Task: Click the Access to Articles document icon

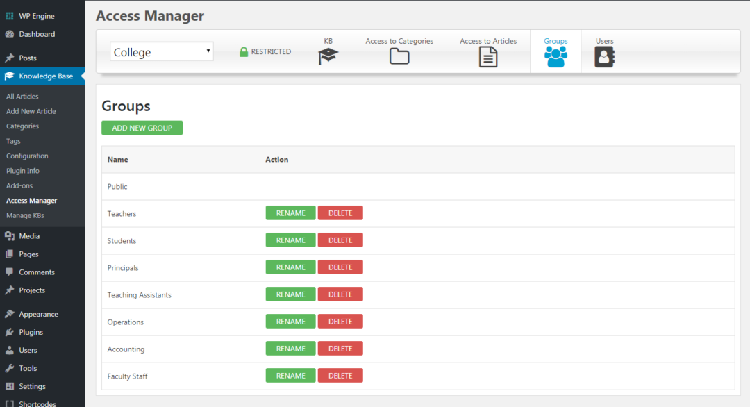Action: point(487,56)
